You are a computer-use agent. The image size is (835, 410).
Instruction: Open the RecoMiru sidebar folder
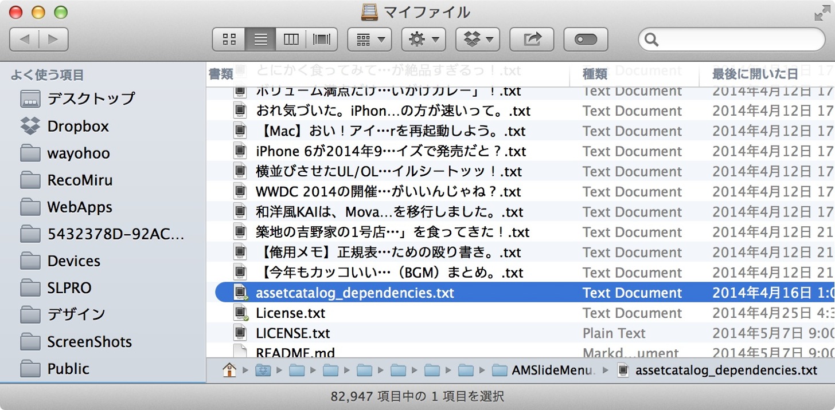[66, 180]
